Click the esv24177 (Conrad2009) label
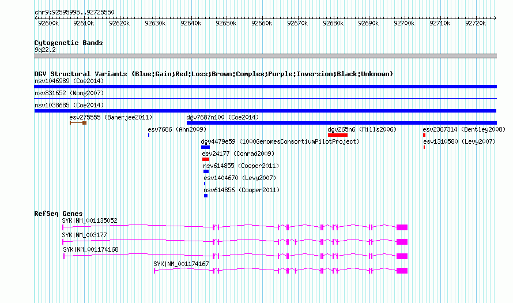The image size is (513, 303). [x=238, y=154]
